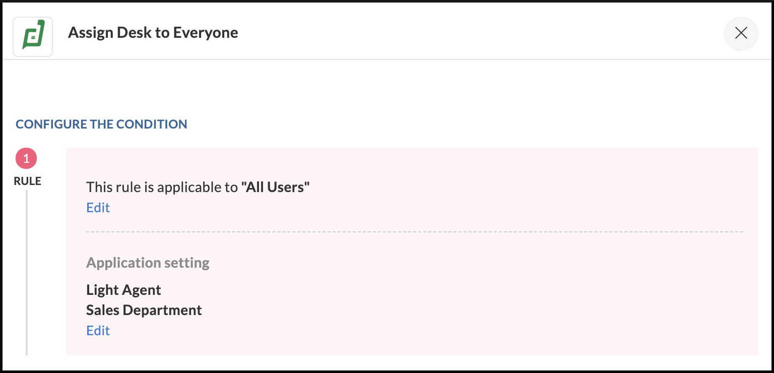Open Edit link below All Users rule
The image size is (774, 373).
[x=98, y=208]
